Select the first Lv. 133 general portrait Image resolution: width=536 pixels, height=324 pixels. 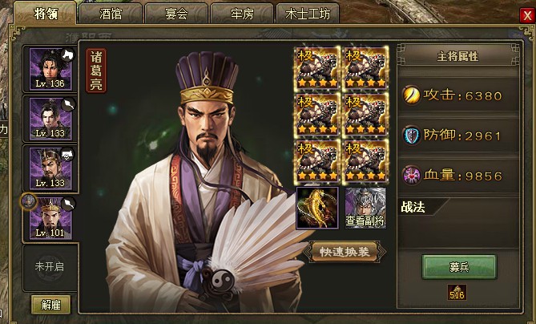pos(50,119)
